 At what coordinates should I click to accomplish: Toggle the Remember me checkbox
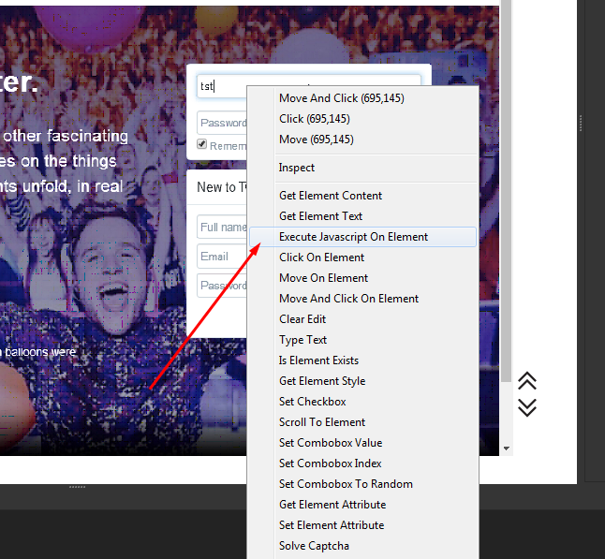coord(202,145)
